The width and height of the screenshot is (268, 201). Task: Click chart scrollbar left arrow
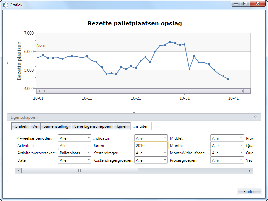click(39, 91)
